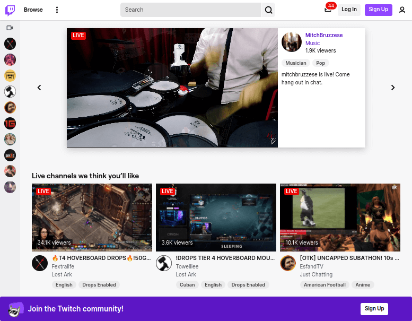Select Drops Enabled tag under Towelliee
The width and height of the screenshot is (412, 321).
tap(248, 285)
